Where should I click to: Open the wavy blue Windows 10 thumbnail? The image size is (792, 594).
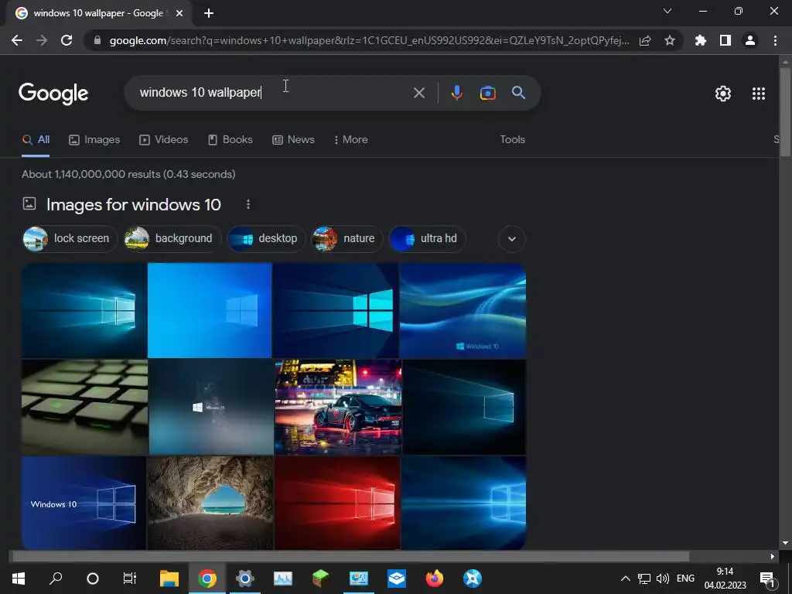point(463,310)
